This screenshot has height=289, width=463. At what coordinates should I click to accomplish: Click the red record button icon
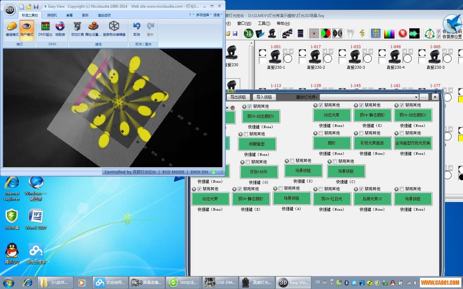[x=402, y=33]
